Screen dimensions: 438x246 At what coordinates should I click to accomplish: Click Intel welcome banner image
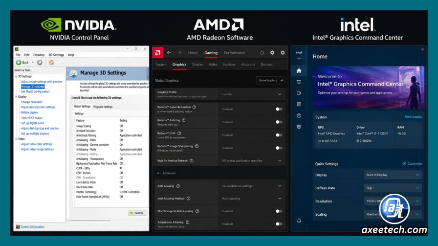point(368,87)
